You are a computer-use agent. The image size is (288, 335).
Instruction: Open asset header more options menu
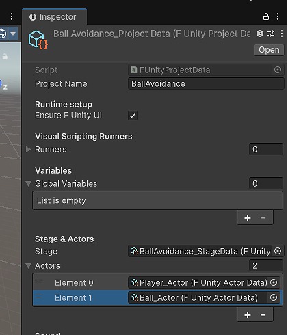282,33
